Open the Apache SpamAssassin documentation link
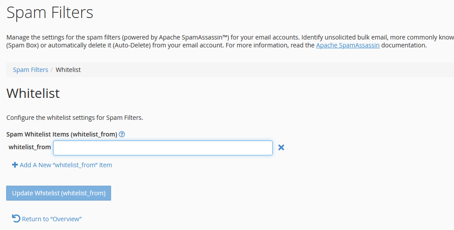 pyautogui.click(x=348, y=45)
